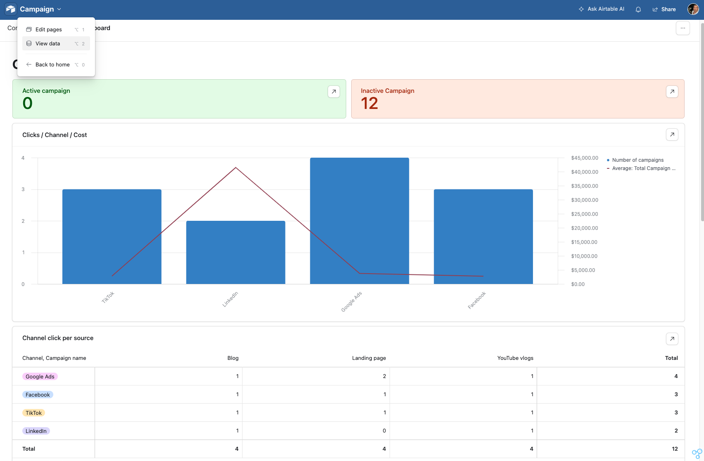This screenshot has height=461, width=704.
Task: Click the Google Ads channel tag
Action: coord(40,377)
